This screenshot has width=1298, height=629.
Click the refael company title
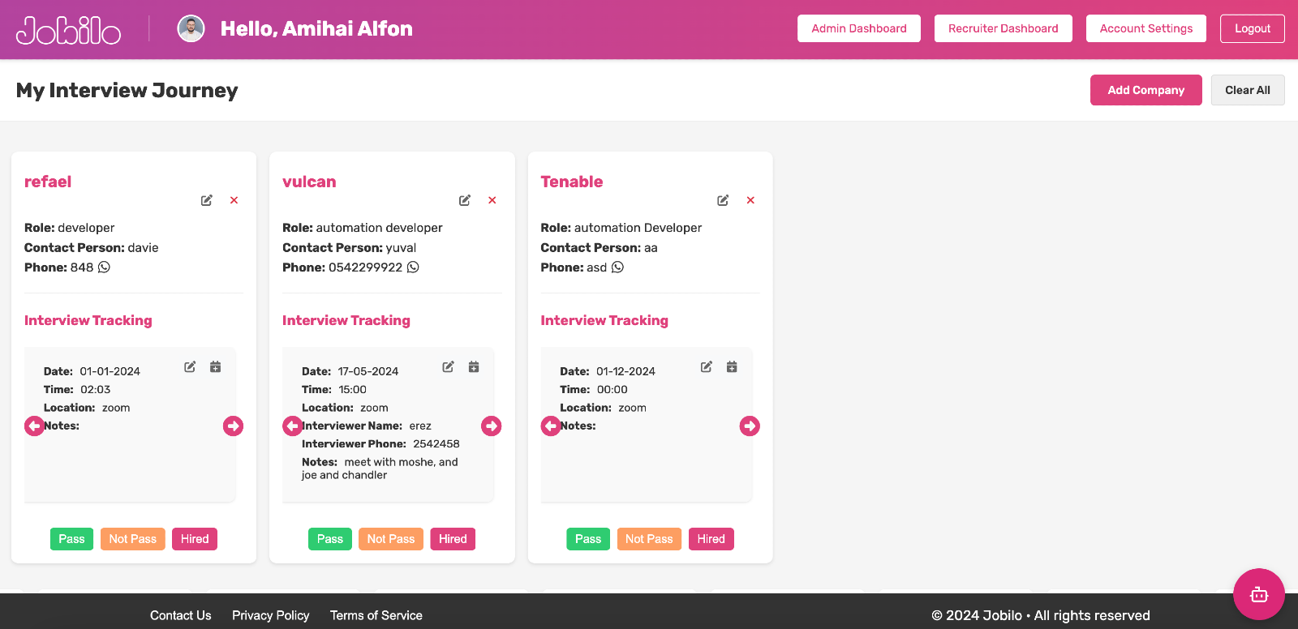pos(48,182)
